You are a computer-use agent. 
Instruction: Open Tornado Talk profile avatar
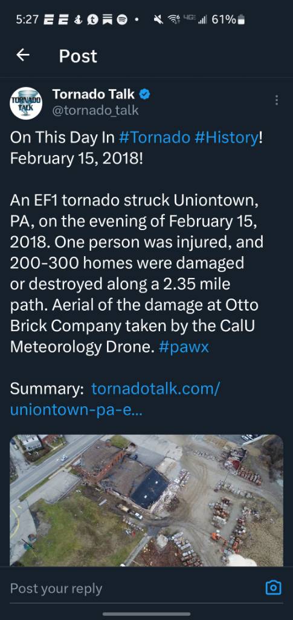26,103
